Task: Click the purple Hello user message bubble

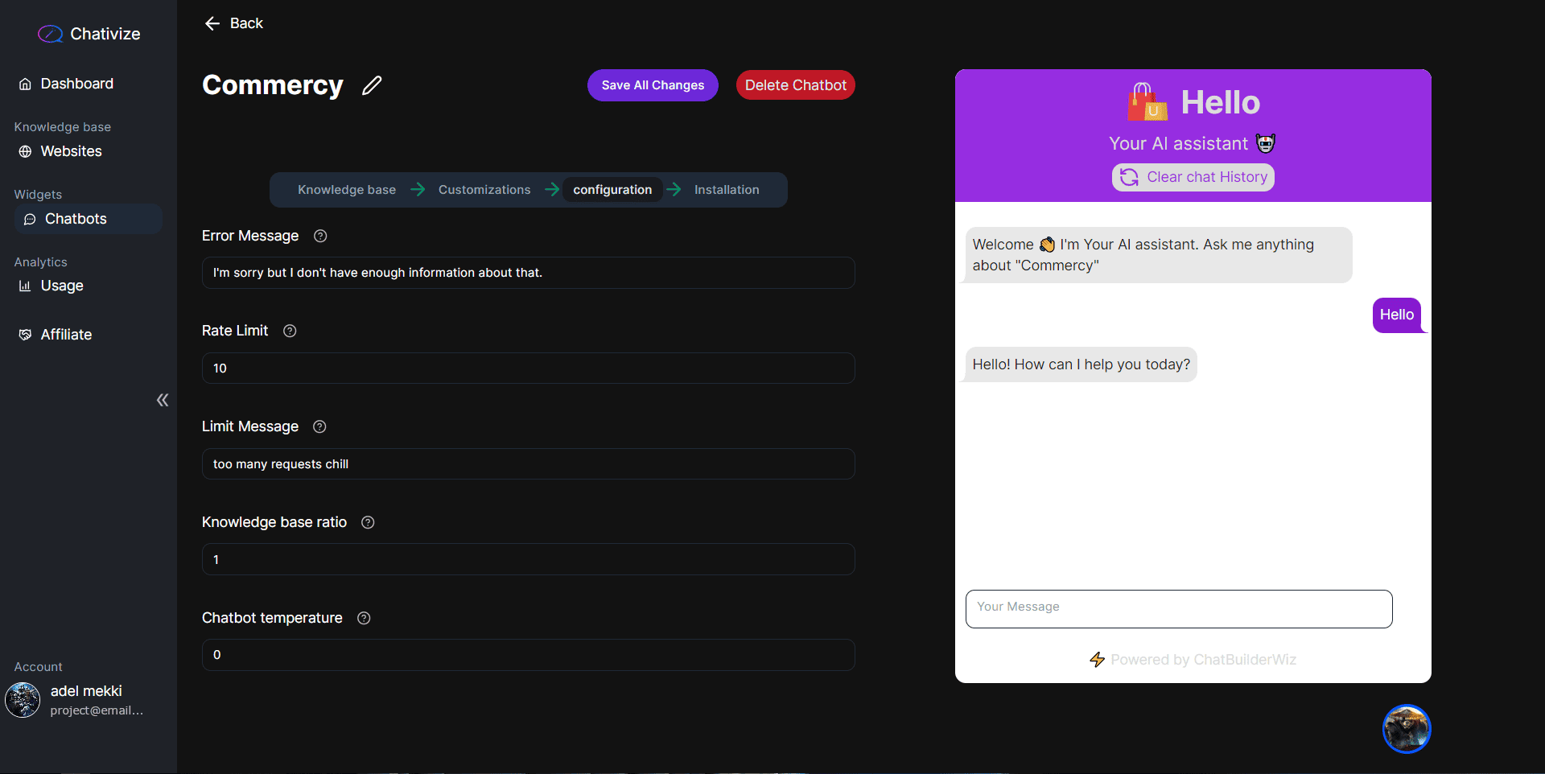Action: [1397, 315]
